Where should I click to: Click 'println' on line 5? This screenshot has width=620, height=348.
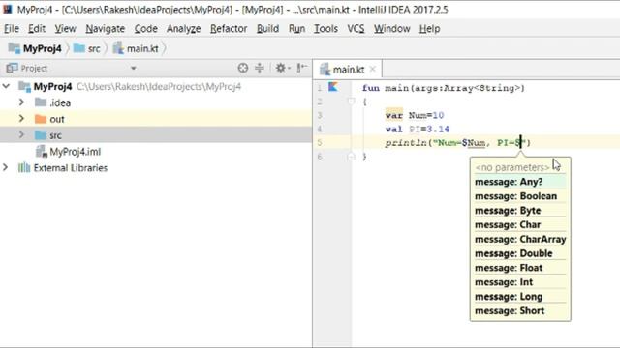tap(406, 143)
